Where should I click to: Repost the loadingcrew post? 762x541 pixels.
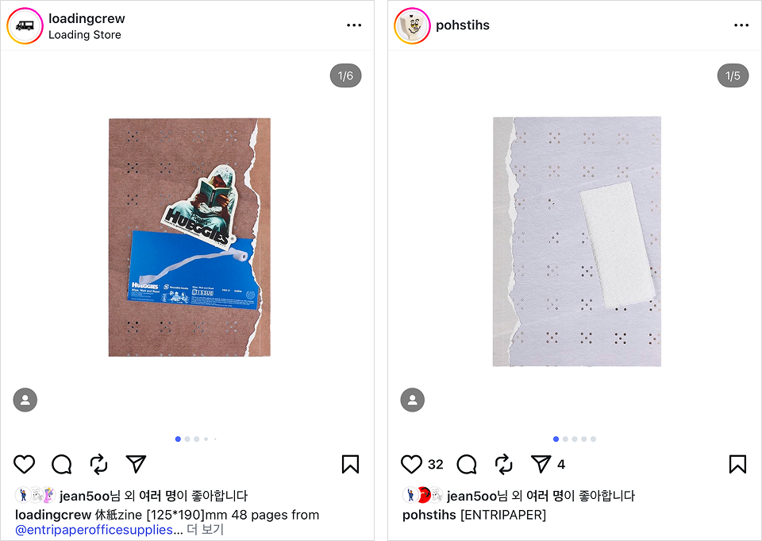[x=98, y=464]
